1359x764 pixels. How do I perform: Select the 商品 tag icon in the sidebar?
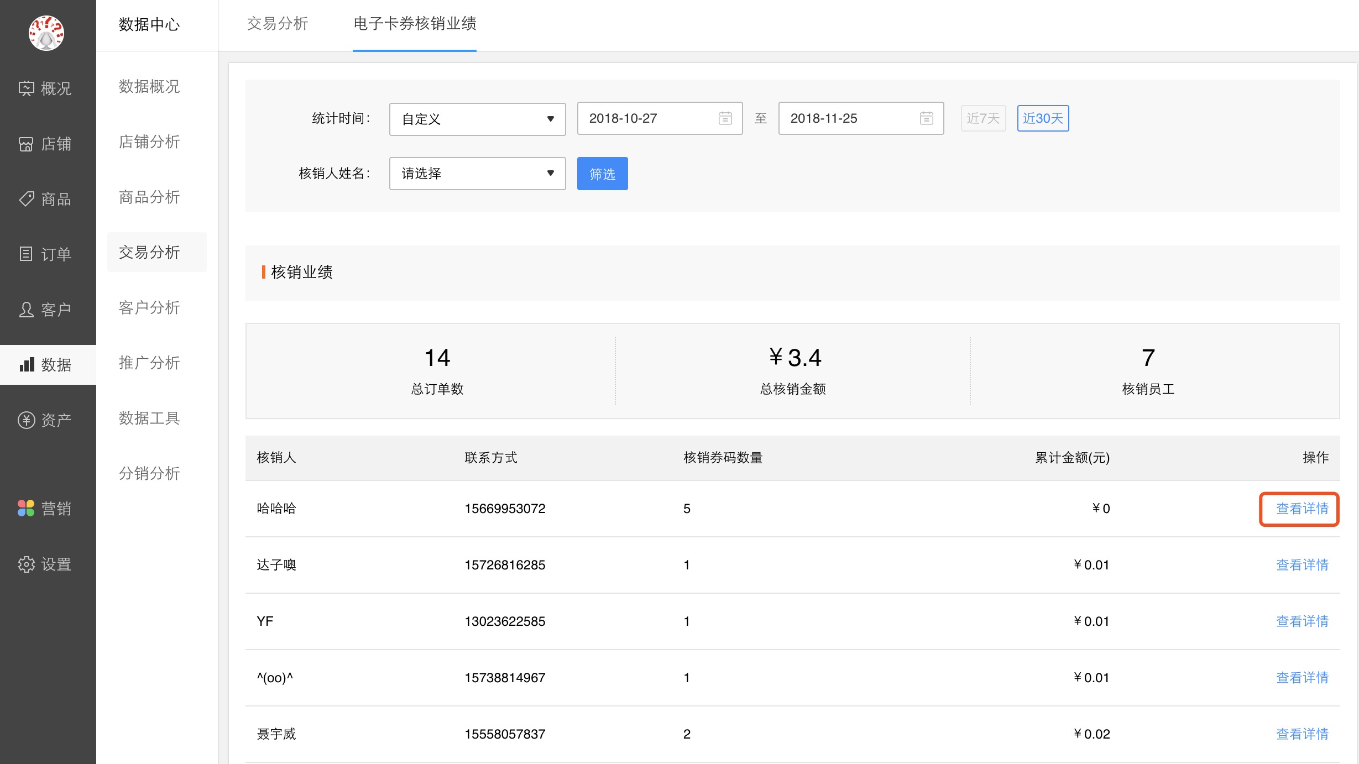(x=26, y=199)
